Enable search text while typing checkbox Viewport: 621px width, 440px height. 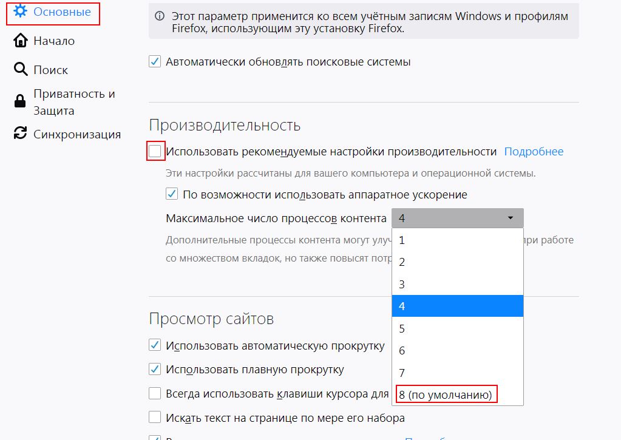click(x=155, y=418)
